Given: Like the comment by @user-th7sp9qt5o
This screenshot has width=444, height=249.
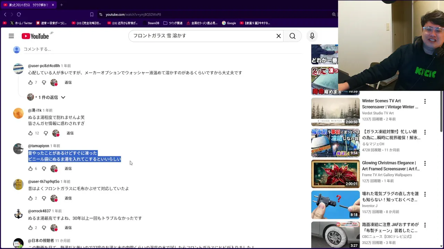Looking at the screenshot, I should click(x=31, y=199).
